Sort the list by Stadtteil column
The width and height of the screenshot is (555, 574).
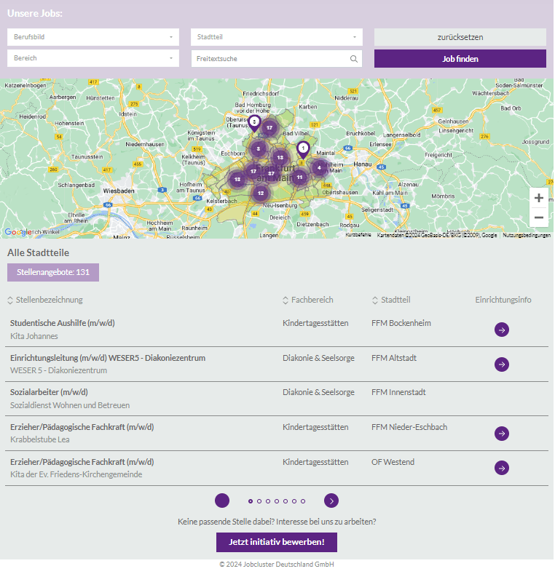[x=390, y=300]
